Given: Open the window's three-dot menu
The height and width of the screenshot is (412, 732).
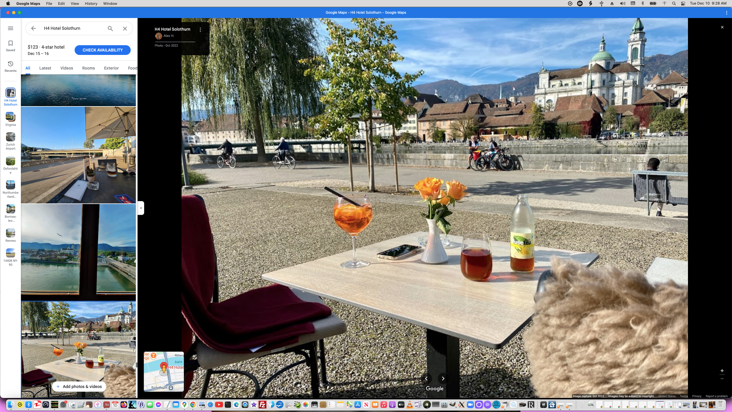Looking at the screenshot, I should (x=726, y=13).
